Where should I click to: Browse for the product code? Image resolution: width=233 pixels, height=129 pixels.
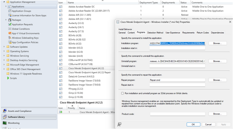tap(218, 114)
